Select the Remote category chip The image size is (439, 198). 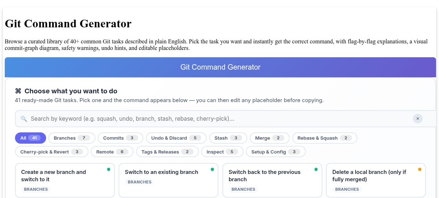point(112,152)
